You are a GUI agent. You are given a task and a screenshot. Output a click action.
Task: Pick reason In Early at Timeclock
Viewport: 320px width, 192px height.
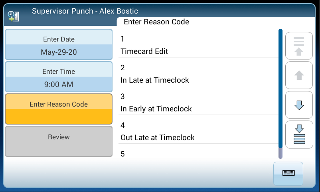(198, 103)
